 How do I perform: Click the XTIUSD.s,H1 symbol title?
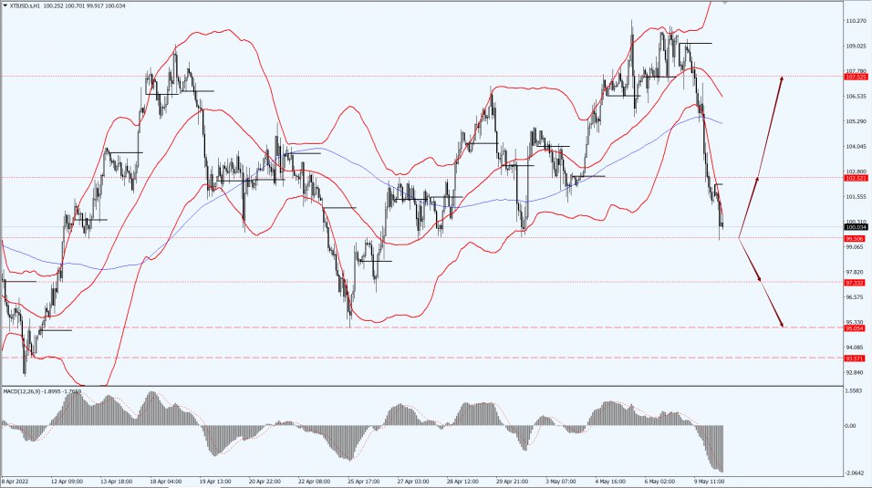point(25,6)
